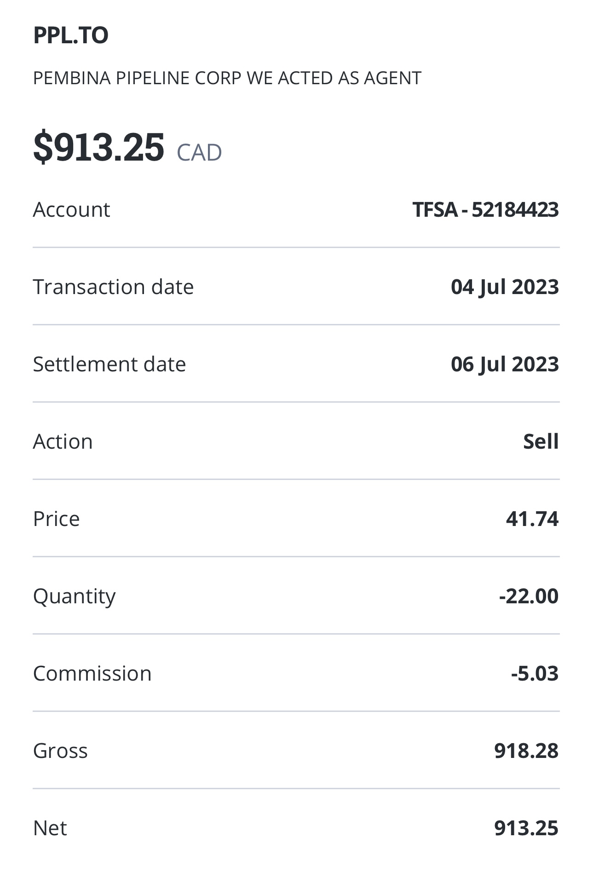Tap the 913.25 net value in the last row
The height and width of the screenshot is (890, 593).
526,828
